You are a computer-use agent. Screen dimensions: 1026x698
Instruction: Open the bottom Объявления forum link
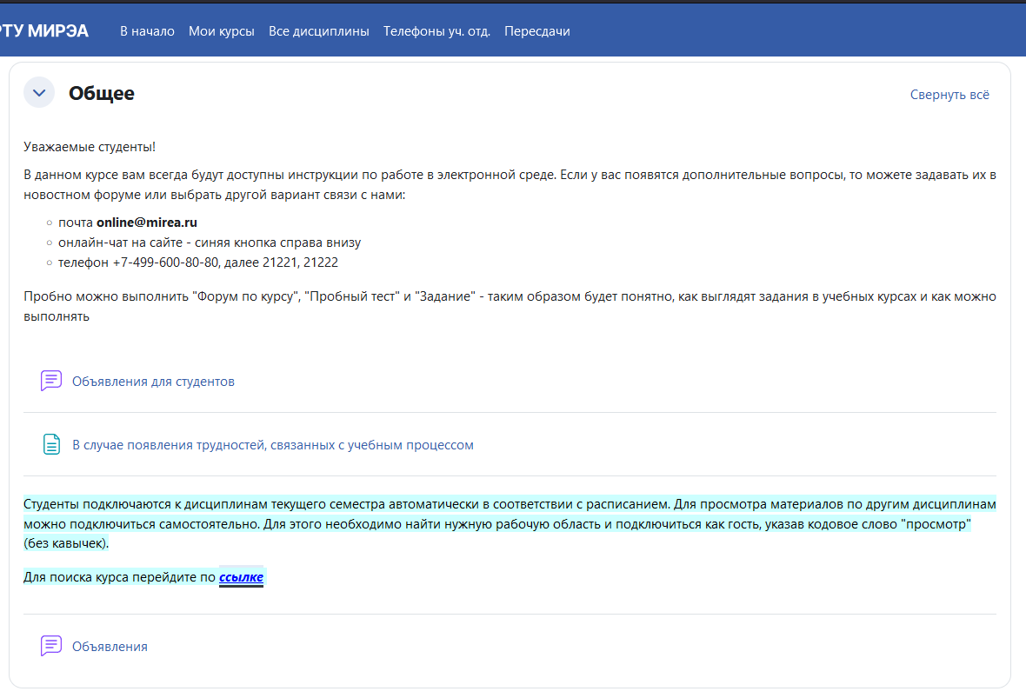click(x=110, y=647)
